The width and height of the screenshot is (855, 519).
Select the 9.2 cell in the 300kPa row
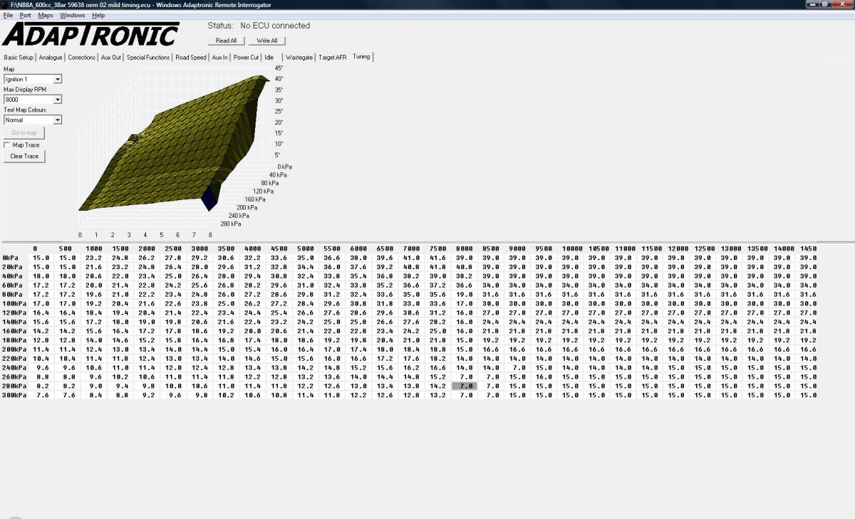click(x=147, y=395)
